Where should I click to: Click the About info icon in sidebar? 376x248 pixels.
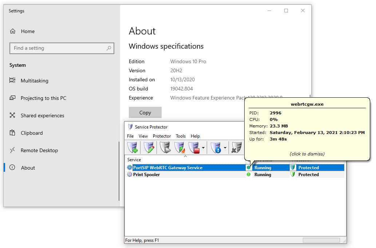coord(12,167)
